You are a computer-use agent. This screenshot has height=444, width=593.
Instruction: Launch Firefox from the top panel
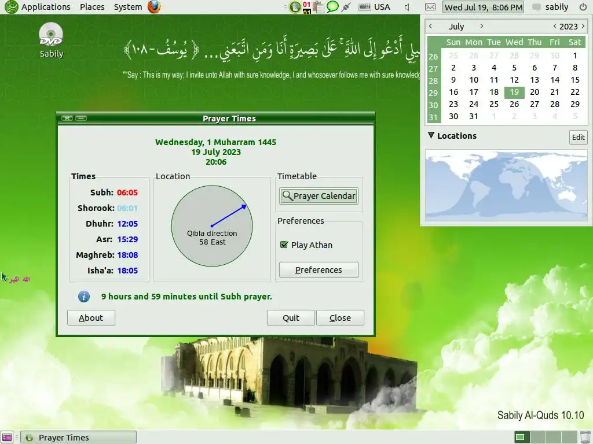click(x=154, y=7)
